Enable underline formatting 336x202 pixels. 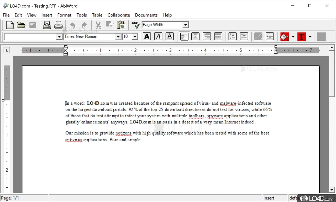click(169, 36)
